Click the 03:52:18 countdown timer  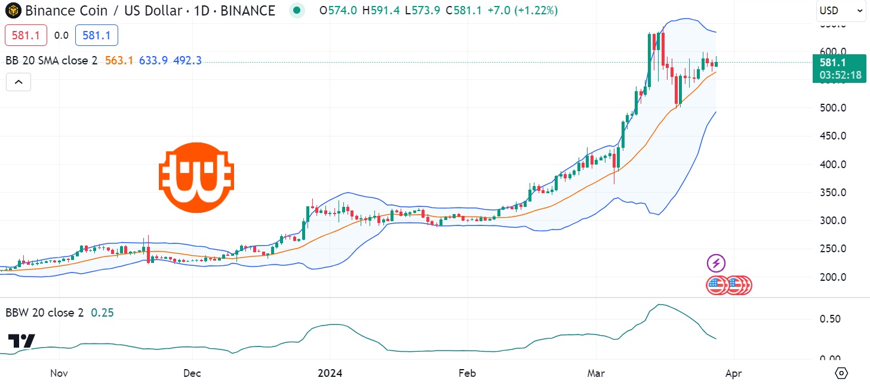click(x=840, y=75)
